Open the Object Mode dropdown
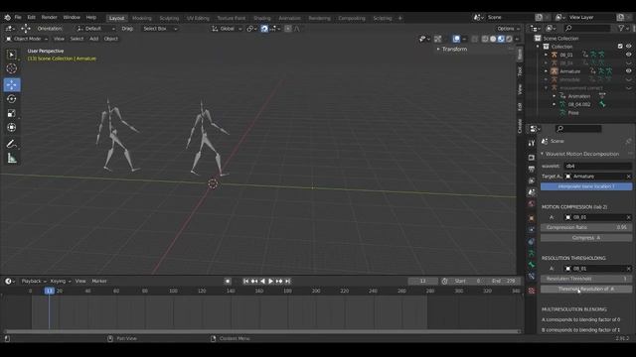The height and width of the screenshot is (357, 636). click(27, 39)
